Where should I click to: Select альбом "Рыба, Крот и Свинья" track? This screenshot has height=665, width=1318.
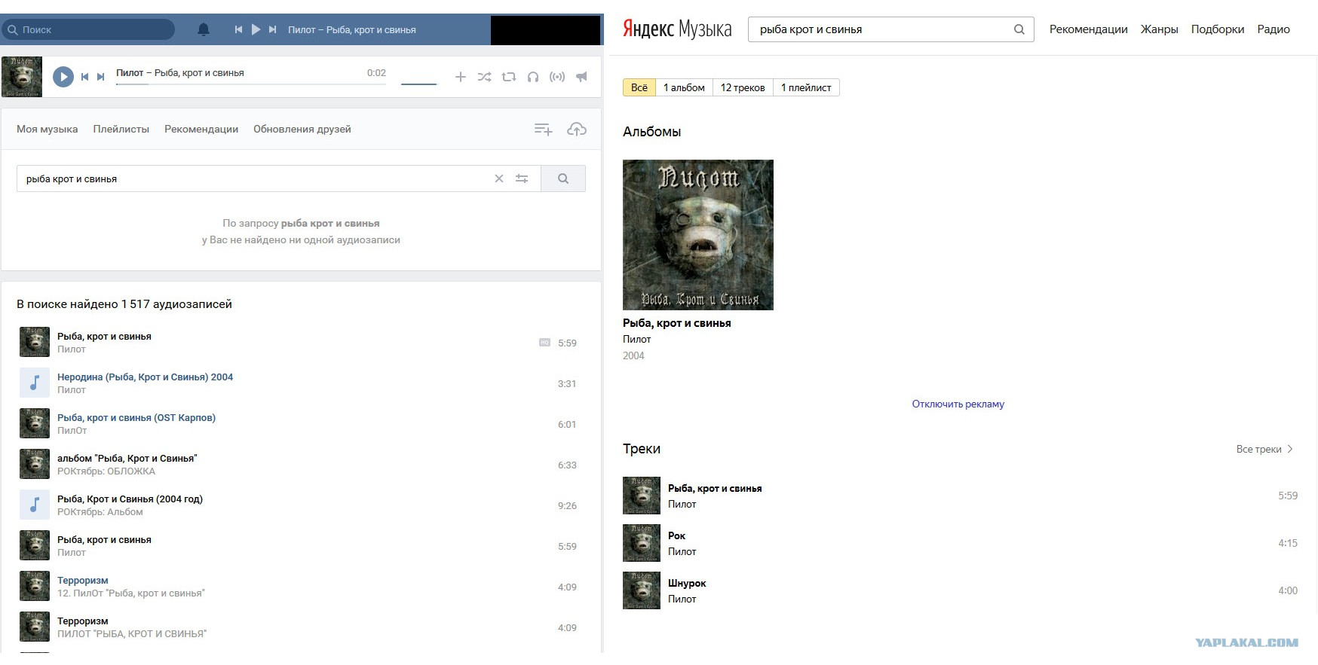pos(127,459)
